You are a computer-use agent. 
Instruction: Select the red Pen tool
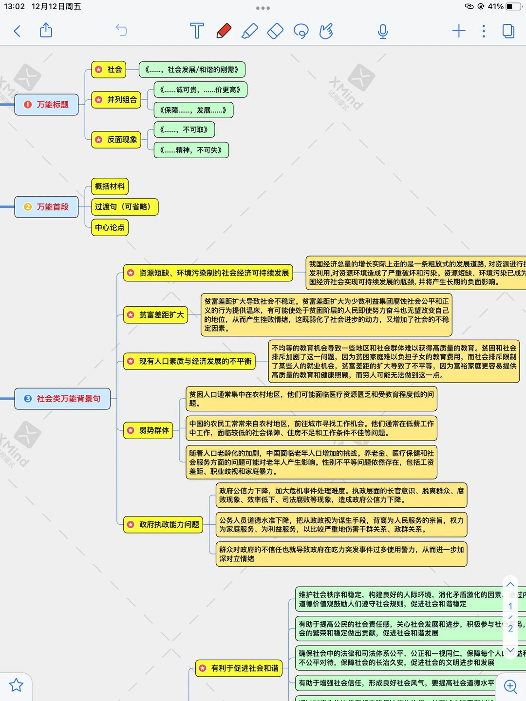pyautogui.click(x=223, y=31)
